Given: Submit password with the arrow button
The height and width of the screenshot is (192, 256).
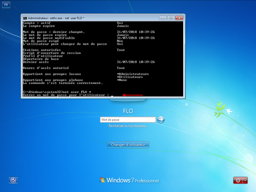Looking at the screenshot, I should coord(161,120).
